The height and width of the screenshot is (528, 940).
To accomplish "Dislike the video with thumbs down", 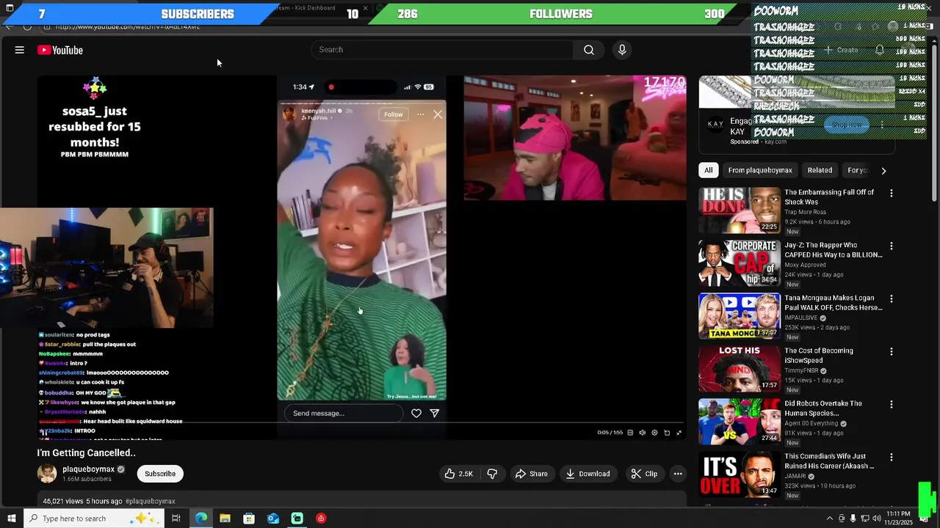I will pos(492,474).
